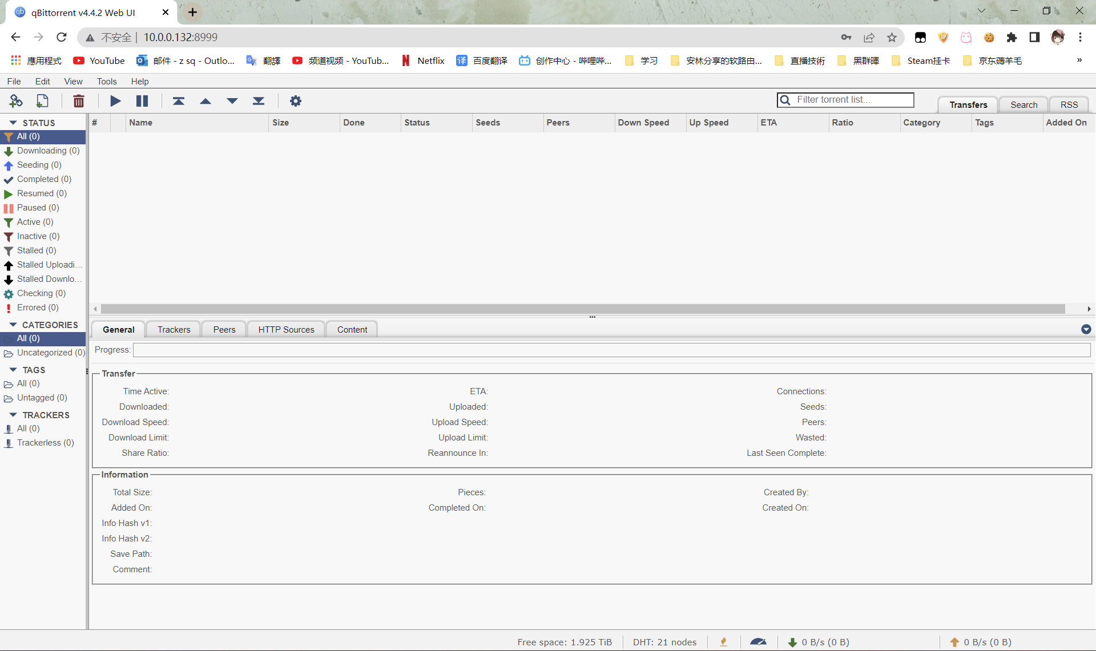
Task: Collapse the torrent details panel arrow
Action: pyautogui.click(x=1086, y=329)
